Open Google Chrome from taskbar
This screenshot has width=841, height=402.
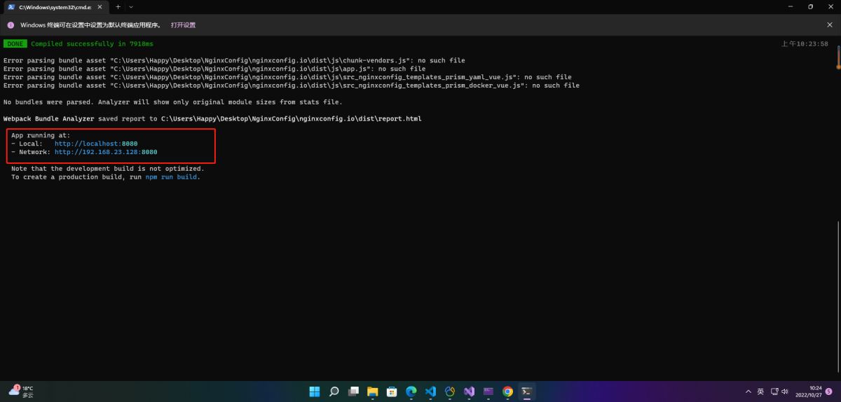507,391
